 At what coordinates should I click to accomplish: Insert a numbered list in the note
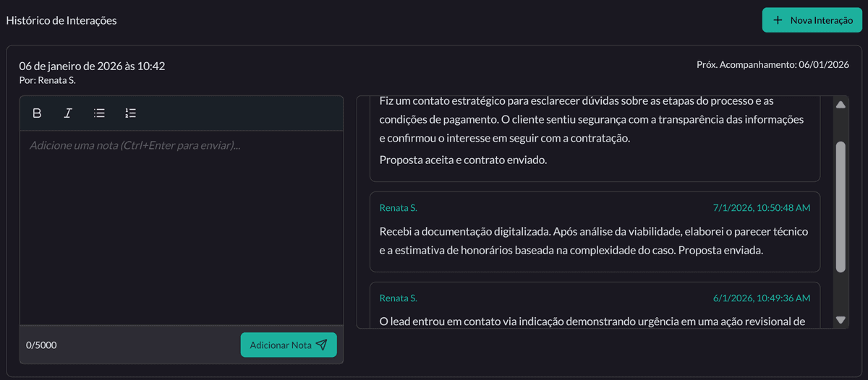click(130, 113)
